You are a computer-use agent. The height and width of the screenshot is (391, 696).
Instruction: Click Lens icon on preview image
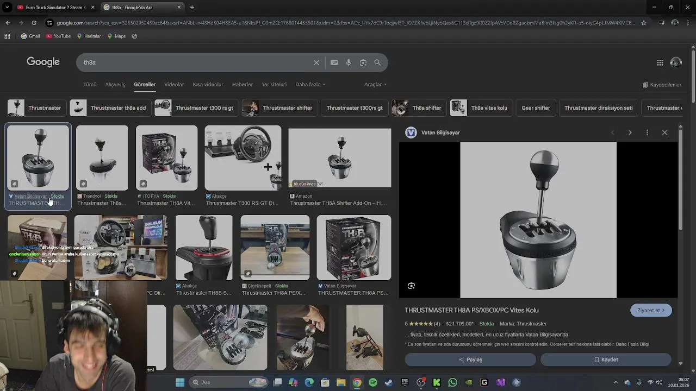click(411, 286)
